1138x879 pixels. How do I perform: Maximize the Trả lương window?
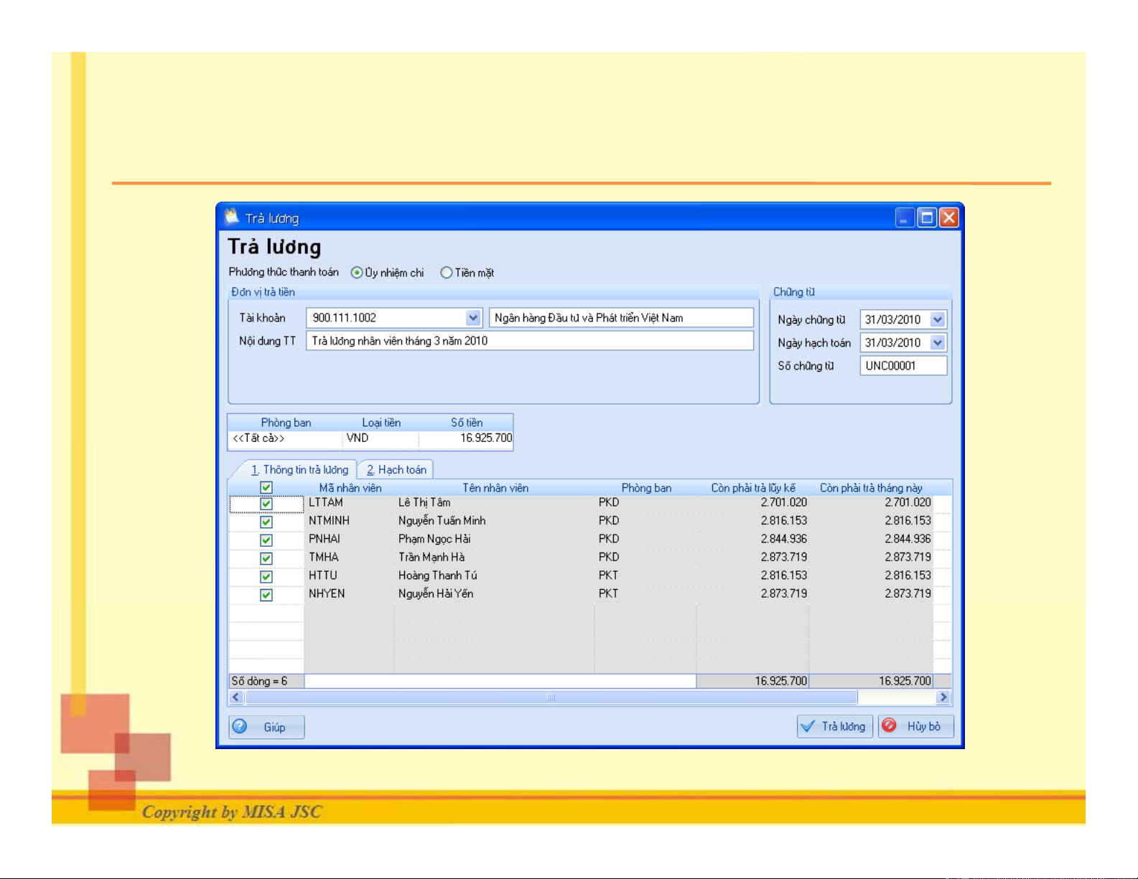[x=927, y=217]
